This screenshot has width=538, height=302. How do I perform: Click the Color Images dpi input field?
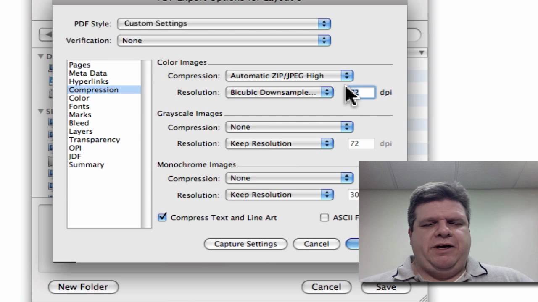361,92
